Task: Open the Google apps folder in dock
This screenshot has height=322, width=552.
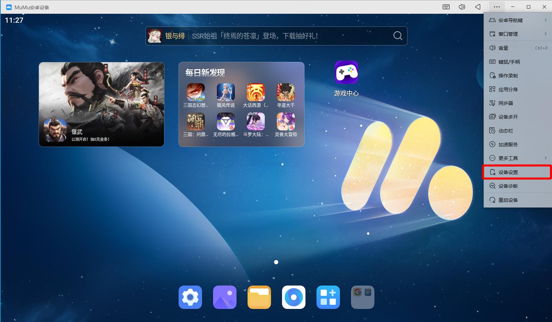Action: [362, 297]
